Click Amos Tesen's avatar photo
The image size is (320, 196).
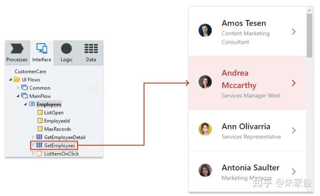point(205,31)
